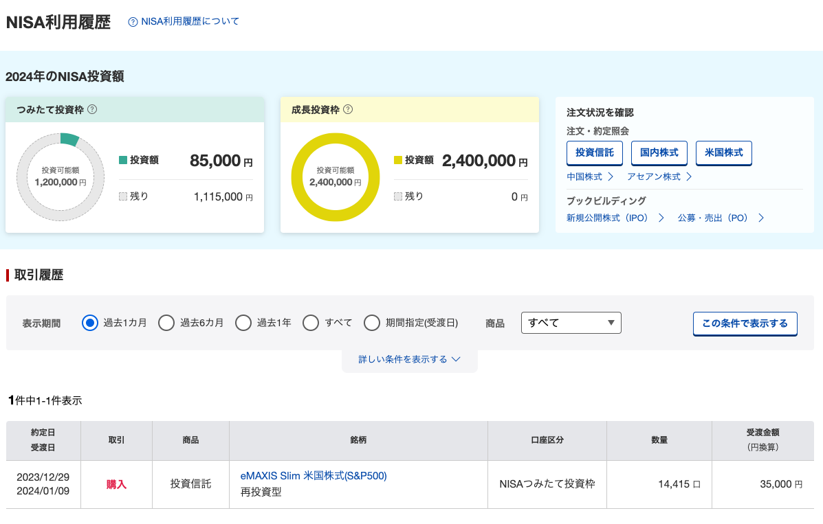Click the つみたて投資枠 progress ring chart
Screen dimensions: 823x524
(60, 176)
